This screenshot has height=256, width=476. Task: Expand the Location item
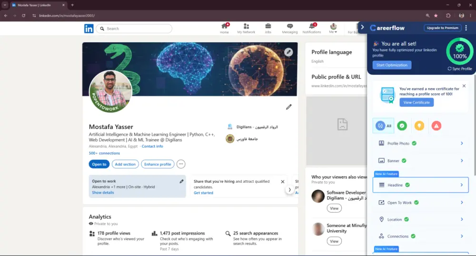tap(421, 219)
